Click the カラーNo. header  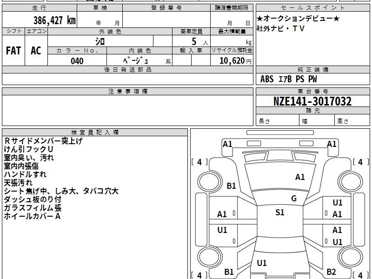point(77,51)
